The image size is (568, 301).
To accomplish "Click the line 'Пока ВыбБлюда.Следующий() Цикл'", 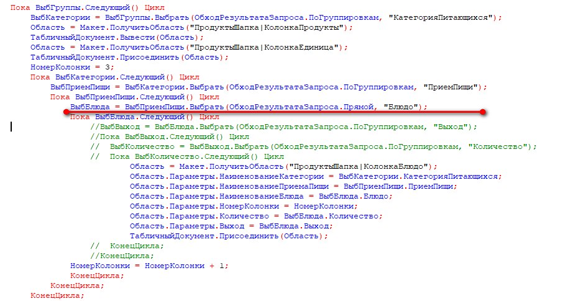I will 145,117.
